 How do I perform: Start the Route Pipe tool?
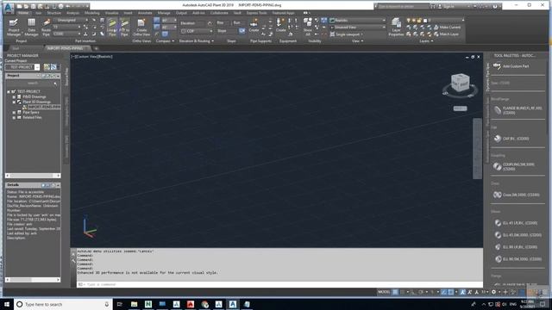click(x=46, y=28)
